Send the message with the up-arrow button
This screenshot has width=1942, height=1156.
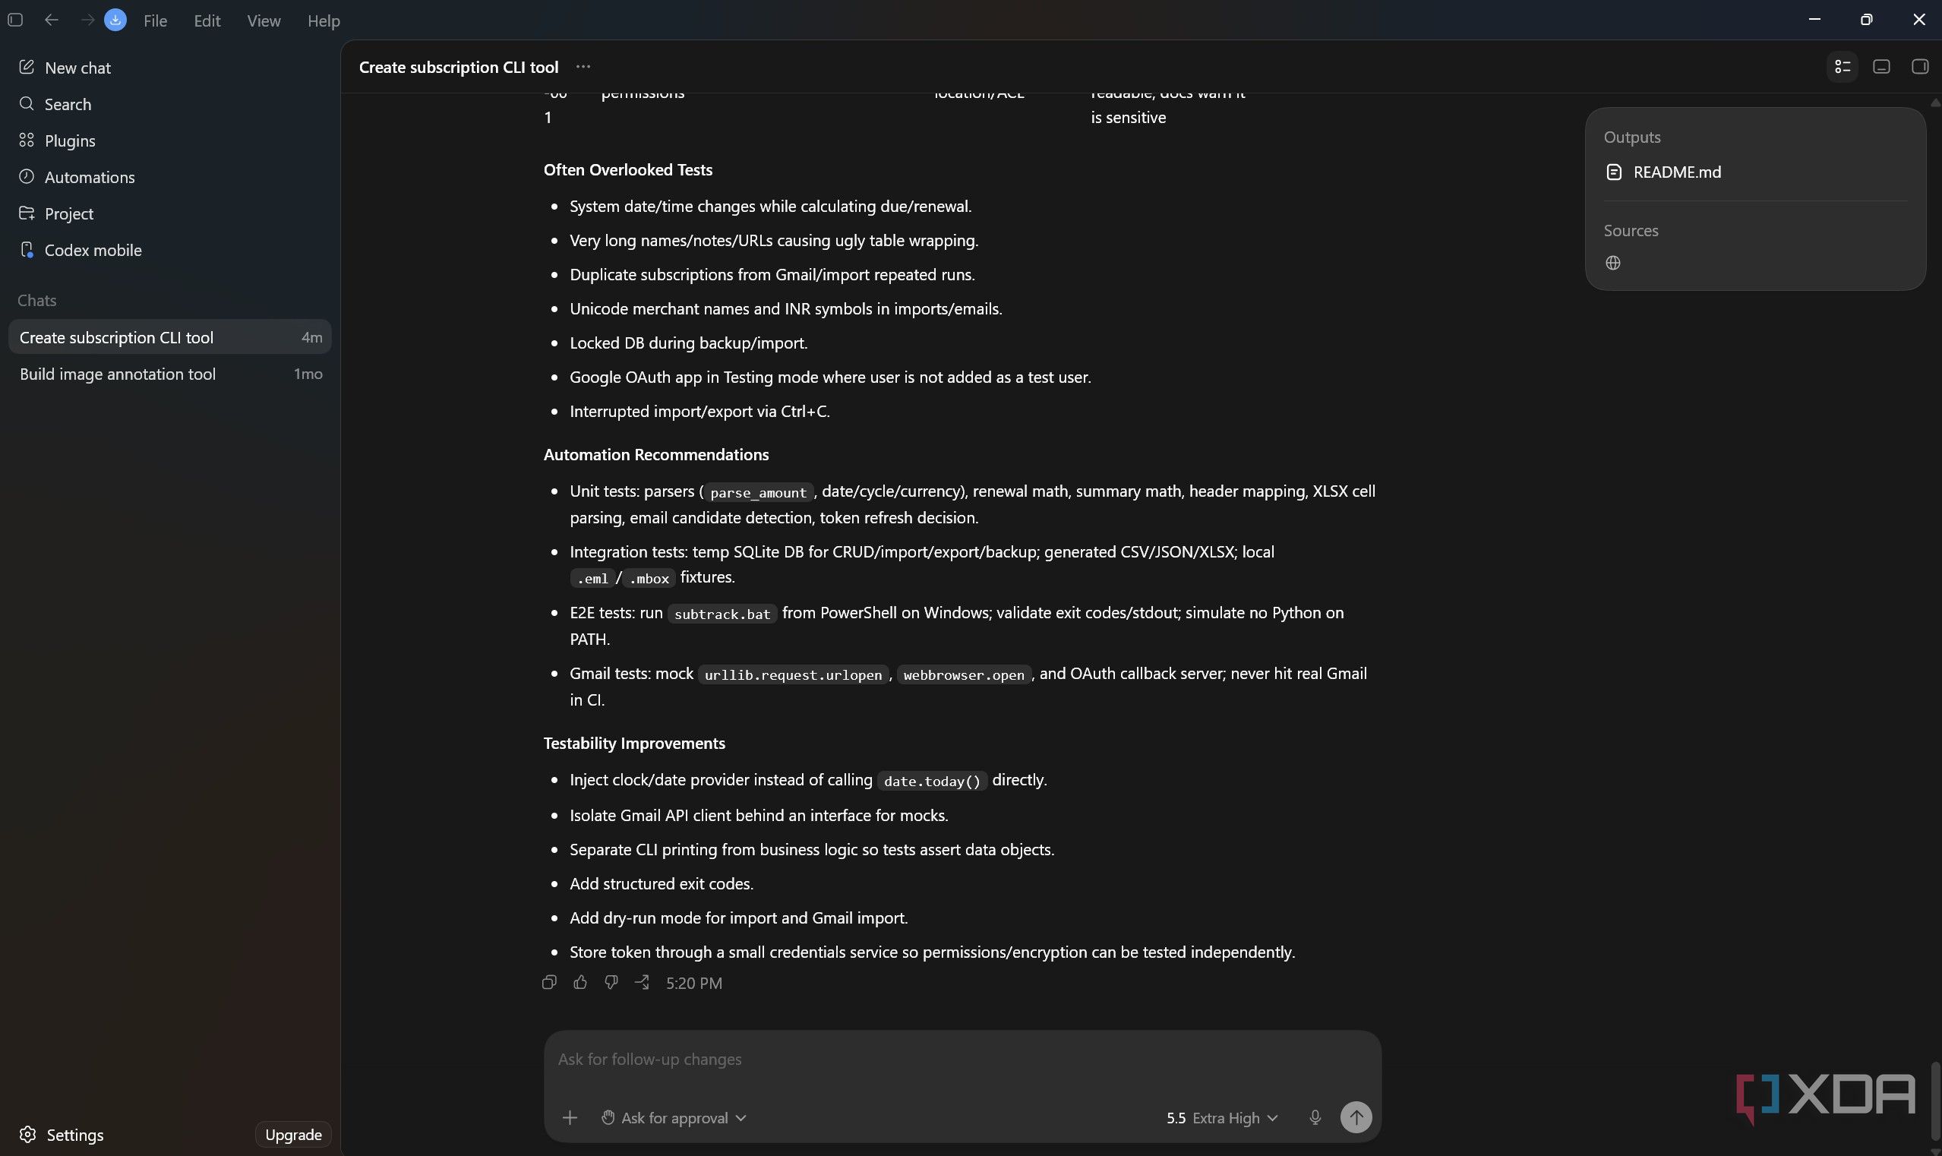(x=1356, y=1117)
